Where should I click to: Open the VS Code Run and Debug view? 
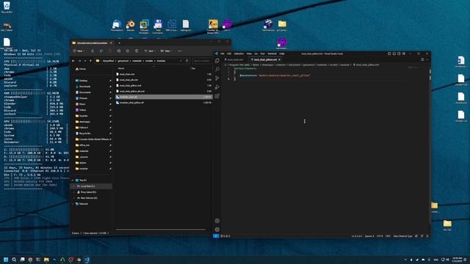coord(217,87)
